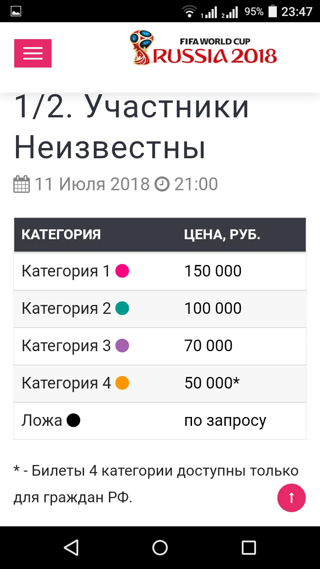The image size is (320, 569).
Task: Click the battery indicator in status bar
Action: pos(272,11)
